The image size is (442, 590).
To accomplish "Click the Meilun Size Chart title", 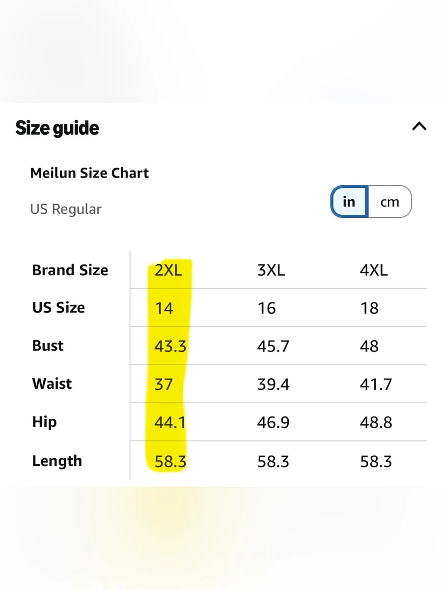I will click(89, 173).
